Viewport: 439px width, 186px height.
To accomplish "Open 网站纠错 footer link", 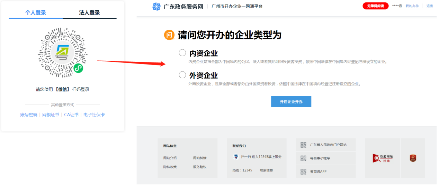I will pos(200,158).
